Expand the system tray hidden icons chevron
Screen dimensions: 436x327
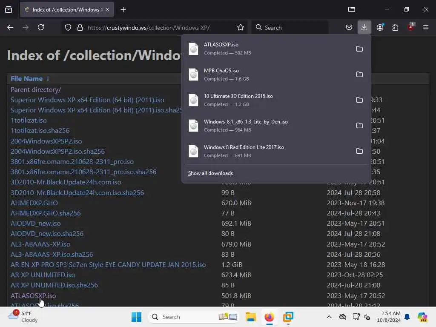329,317
